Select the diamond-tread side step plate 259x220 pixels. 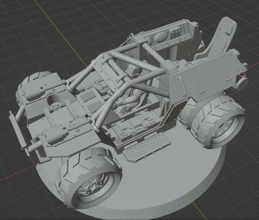pos(147,147)
